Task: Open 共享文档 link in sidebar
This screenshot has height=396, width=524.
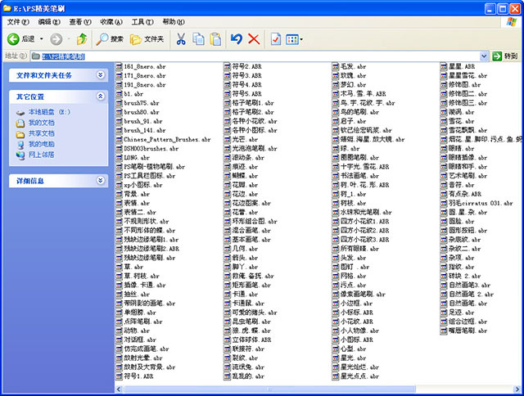Action: click(41, 133)
